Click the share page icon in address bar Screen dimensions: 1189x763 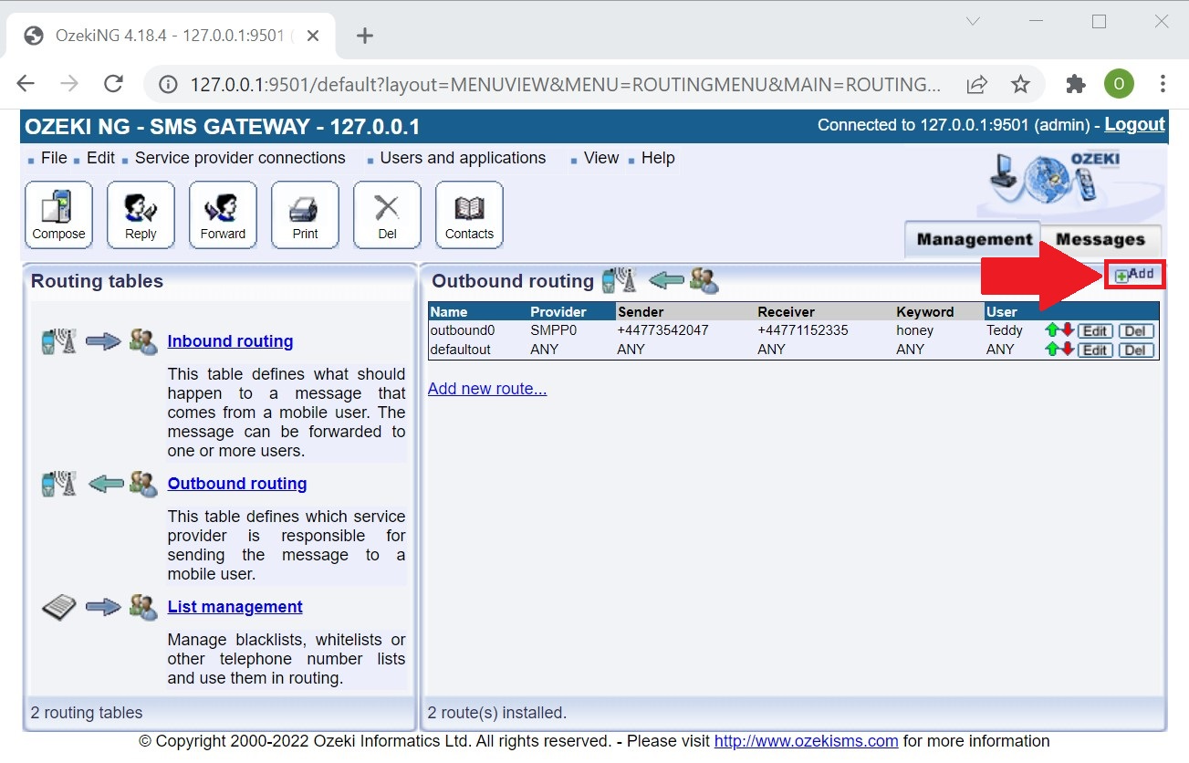pos(976,85)
